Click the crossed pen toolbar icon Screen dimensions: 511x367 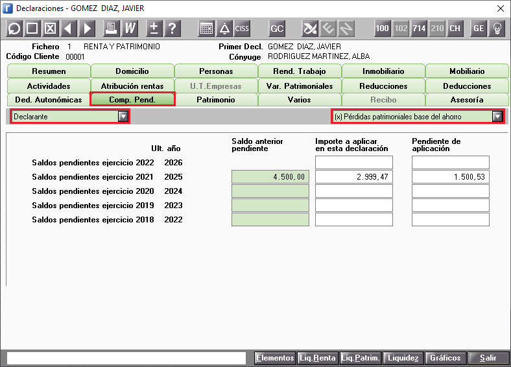pyautogui.click(x=310, y=29)
